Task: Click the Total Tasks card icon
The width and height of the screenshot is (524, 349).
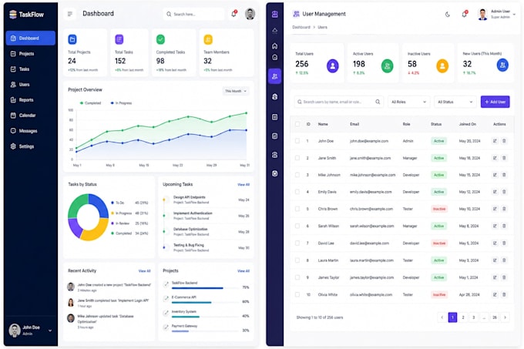Action: pyautogui.click(x=119, y=39)
